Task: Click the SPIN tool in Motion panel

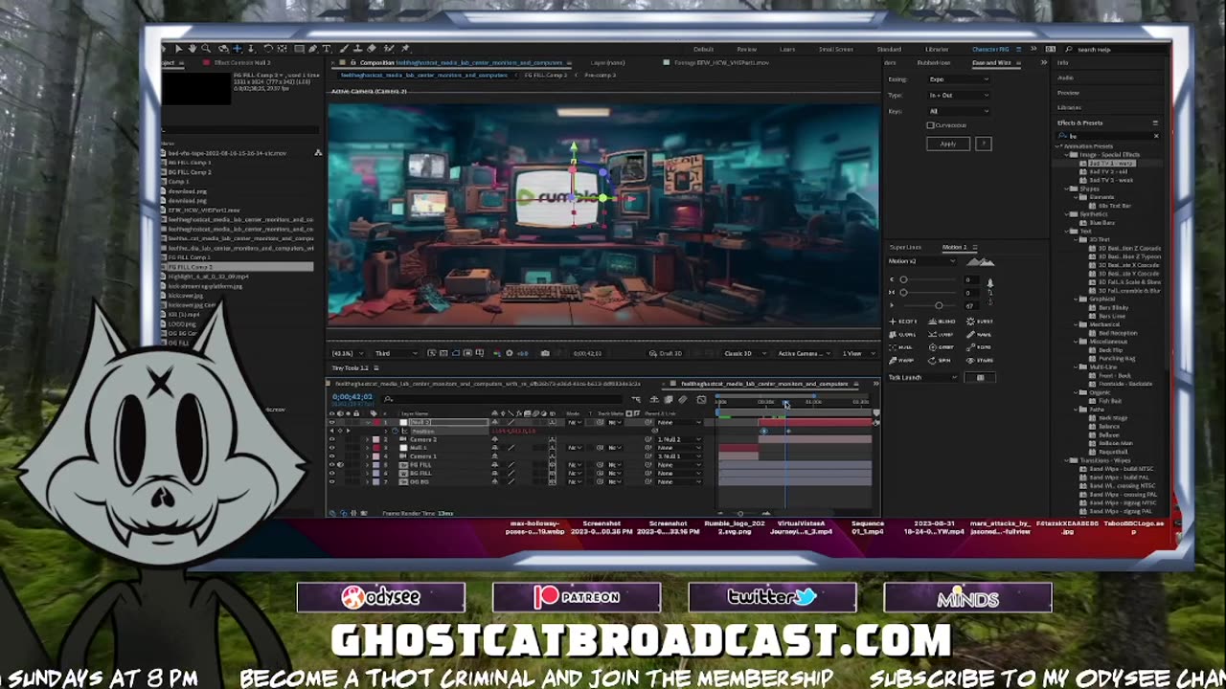Action: click(939, 361)
